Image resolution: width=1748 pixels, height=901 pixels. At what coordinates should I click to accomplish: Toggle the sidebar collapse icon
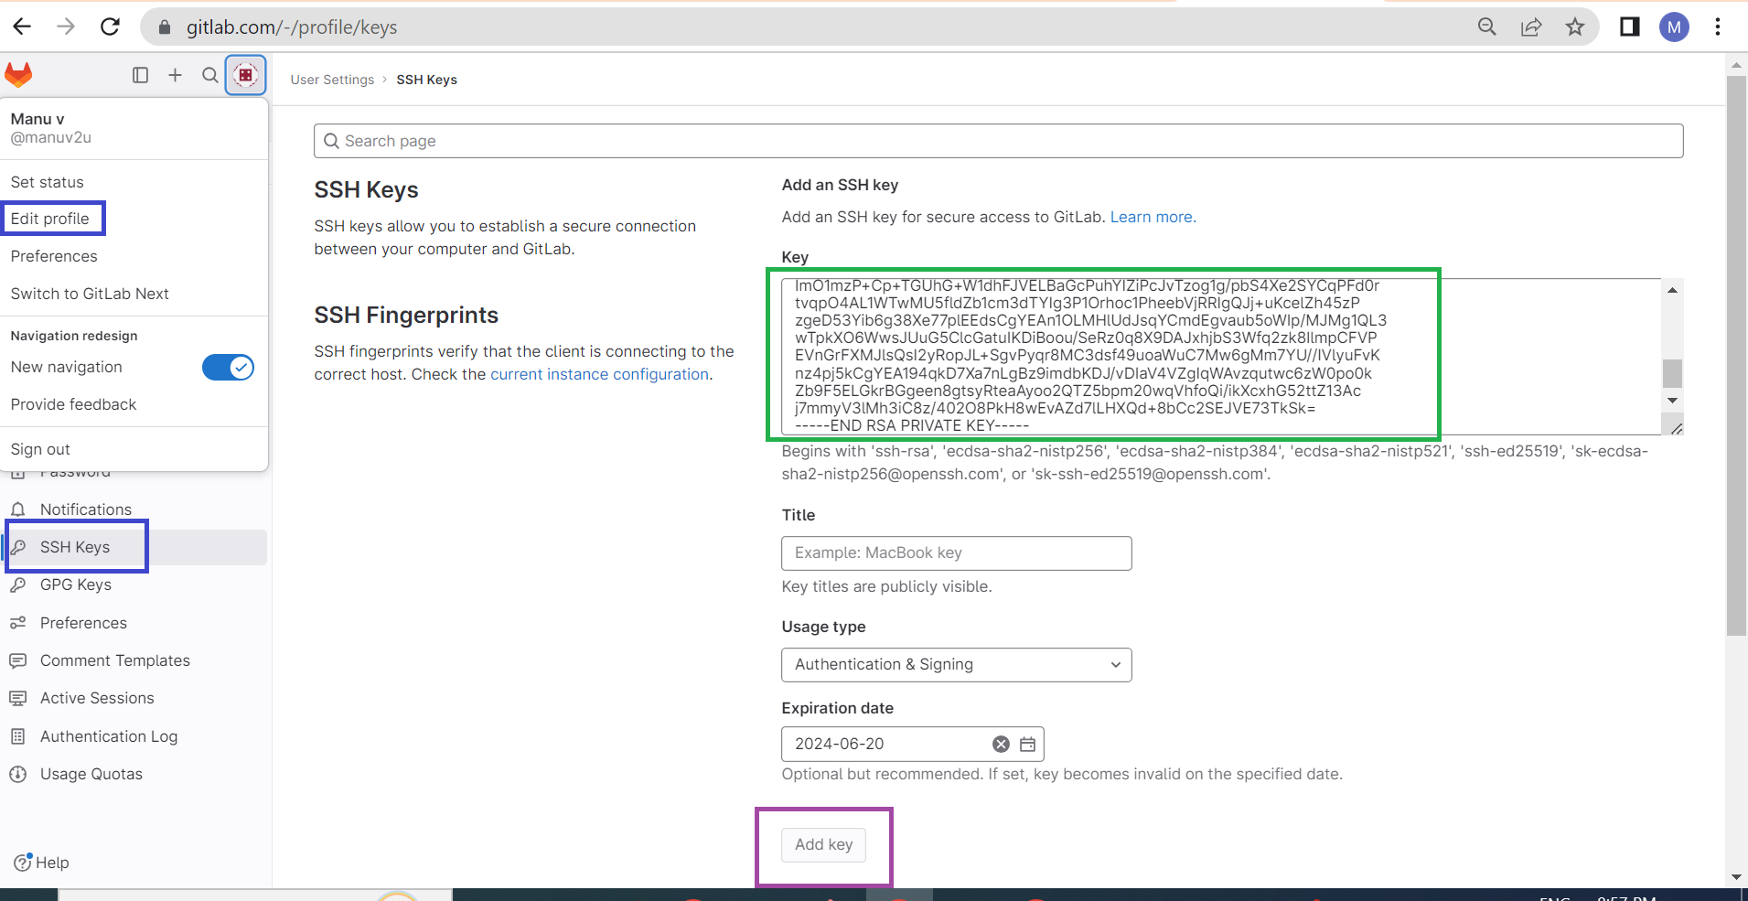(140, 75)
